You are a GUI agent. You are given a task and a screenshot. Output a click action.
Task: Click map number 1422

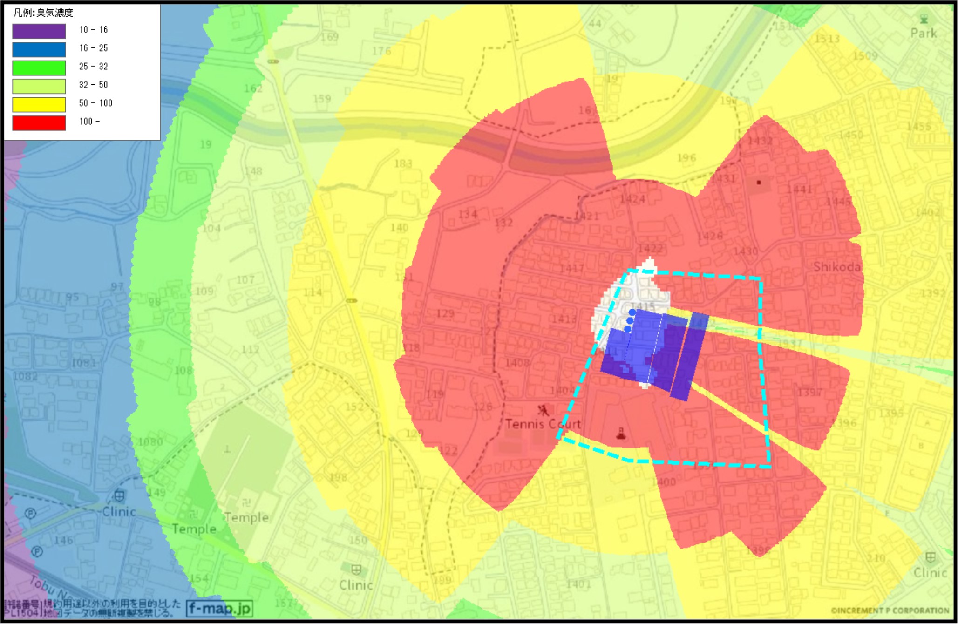coord(650,248)
